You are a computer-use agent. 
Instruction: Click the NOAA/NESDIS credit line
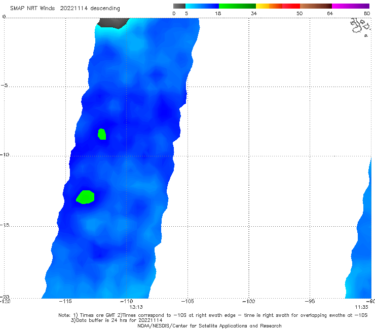[x=209, y=325]
